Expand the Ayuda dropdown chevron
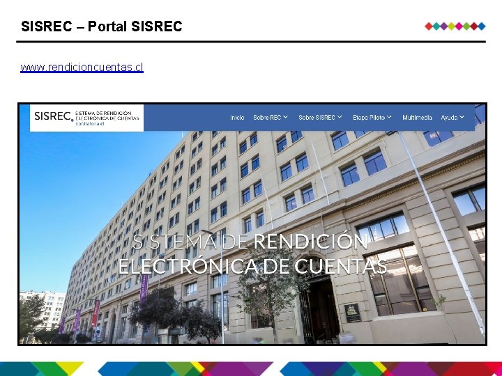This screenshot has height=376, width=502. (x=462, y=118)
